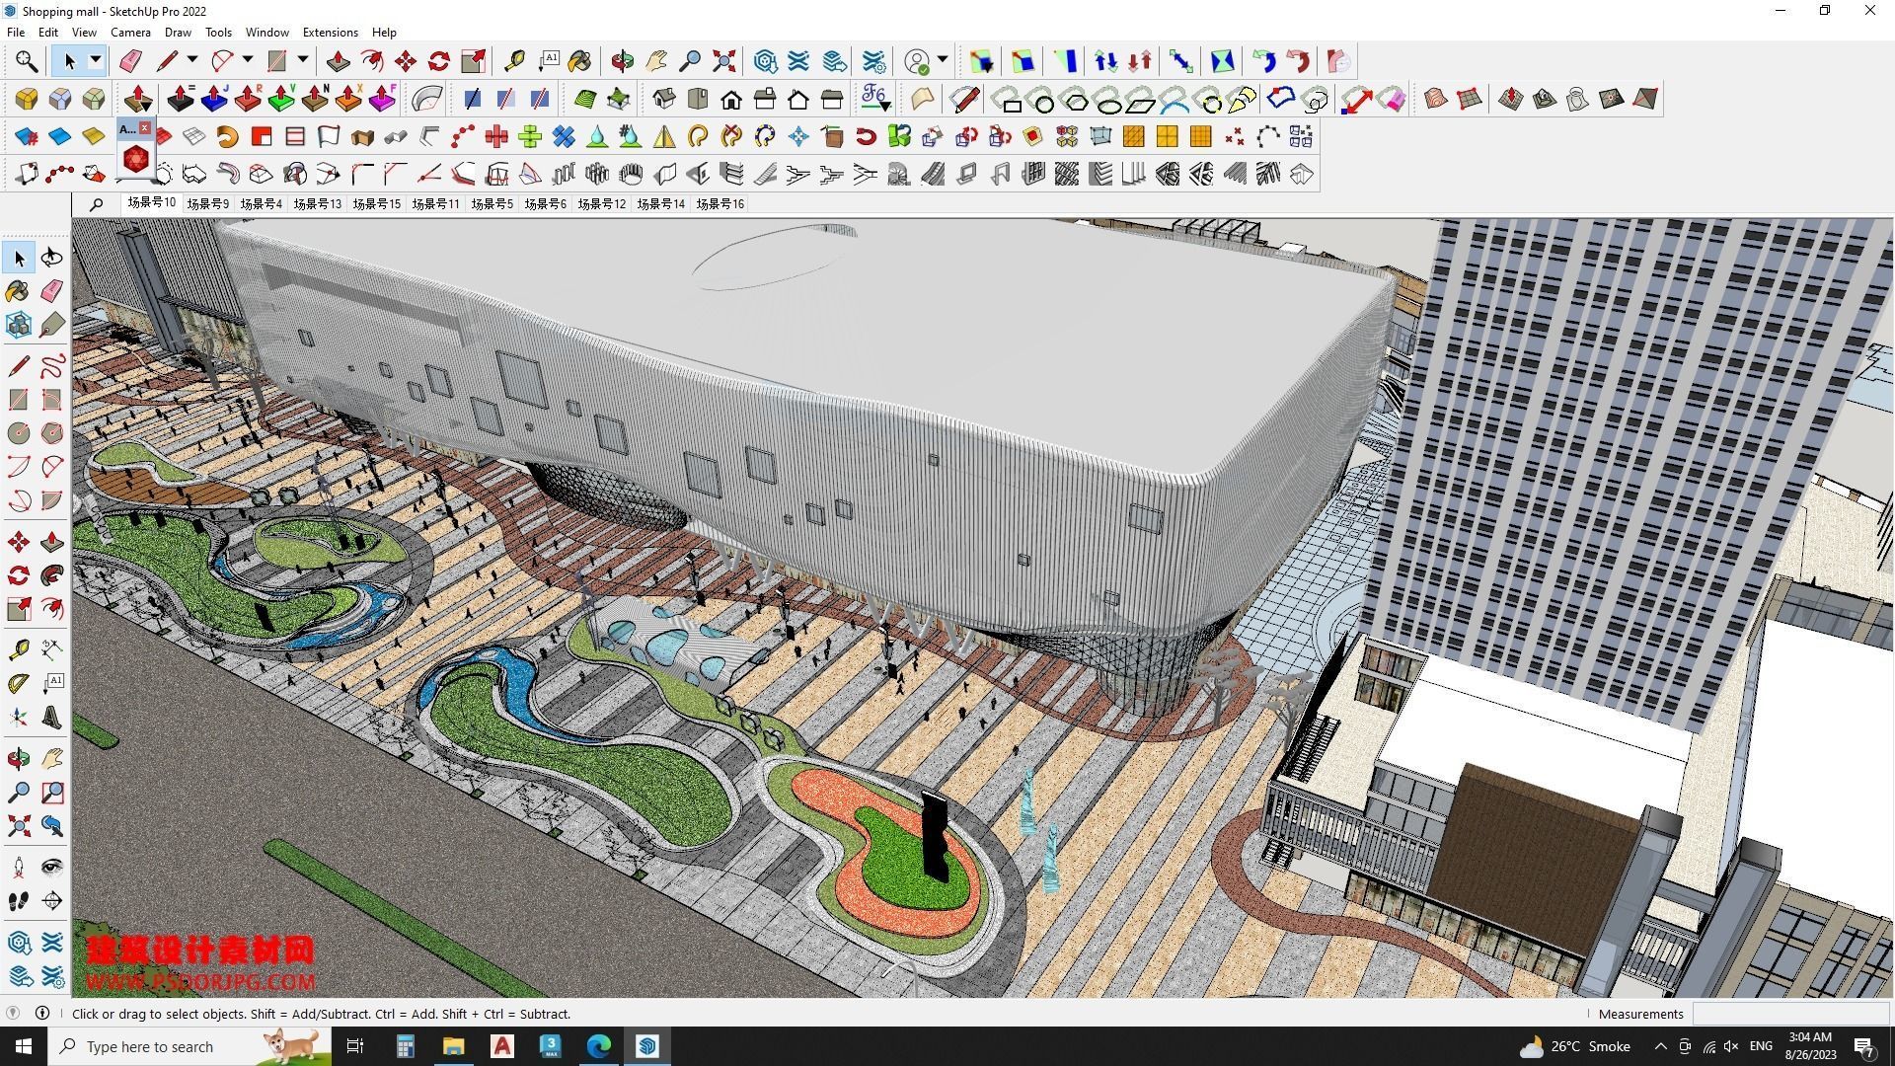
Task: Select Ellipse on surface tool
Action: 1109,101
